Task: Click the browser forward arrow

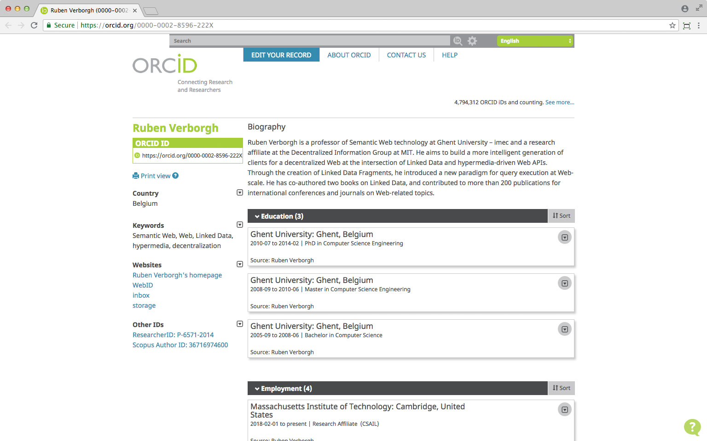Action: coord(21,25)
